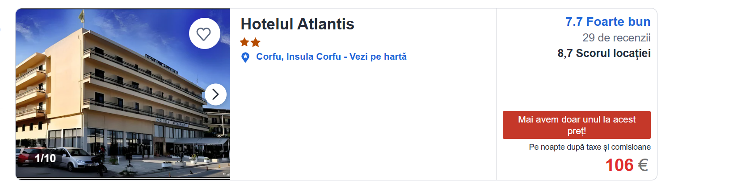
Task: Click the euro currency symbol
Action: [x=643, y=165]
